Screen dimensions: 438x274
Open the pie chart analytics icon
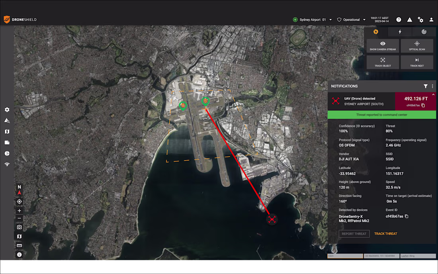pos(7,153)
